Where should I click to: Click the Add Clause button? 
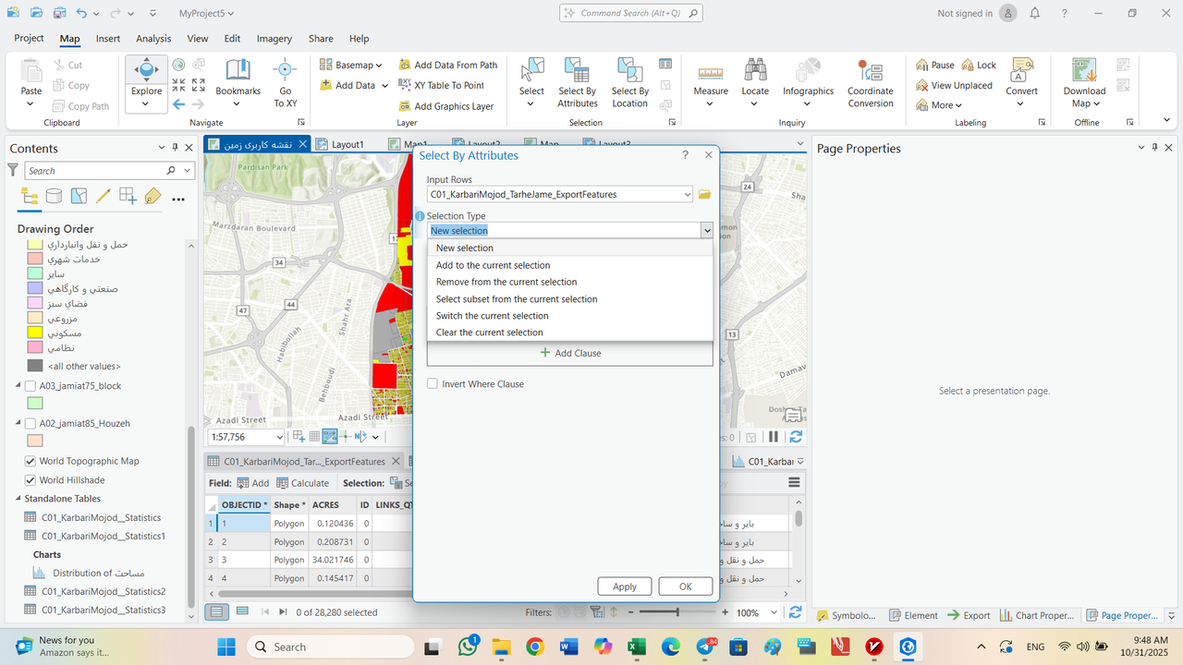point(570,353)
